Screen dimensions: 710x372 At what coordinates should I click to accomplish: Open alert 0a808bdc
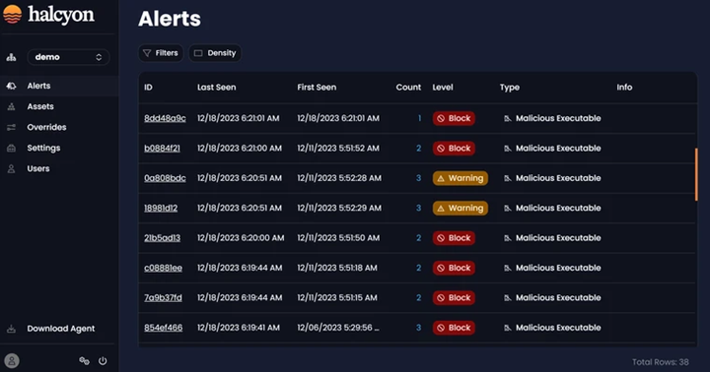[x=165, y=178]
